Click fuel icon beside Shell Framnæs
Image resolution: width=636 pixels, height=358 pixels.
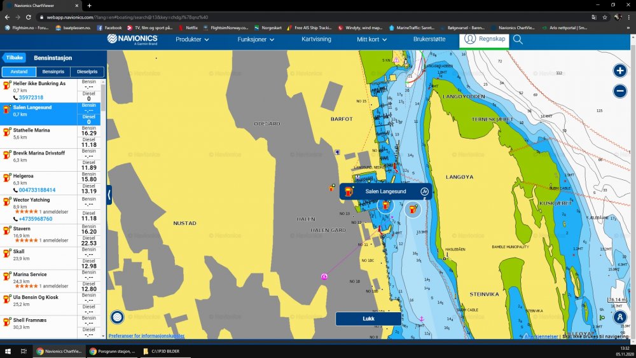click(x=6, y=322)
